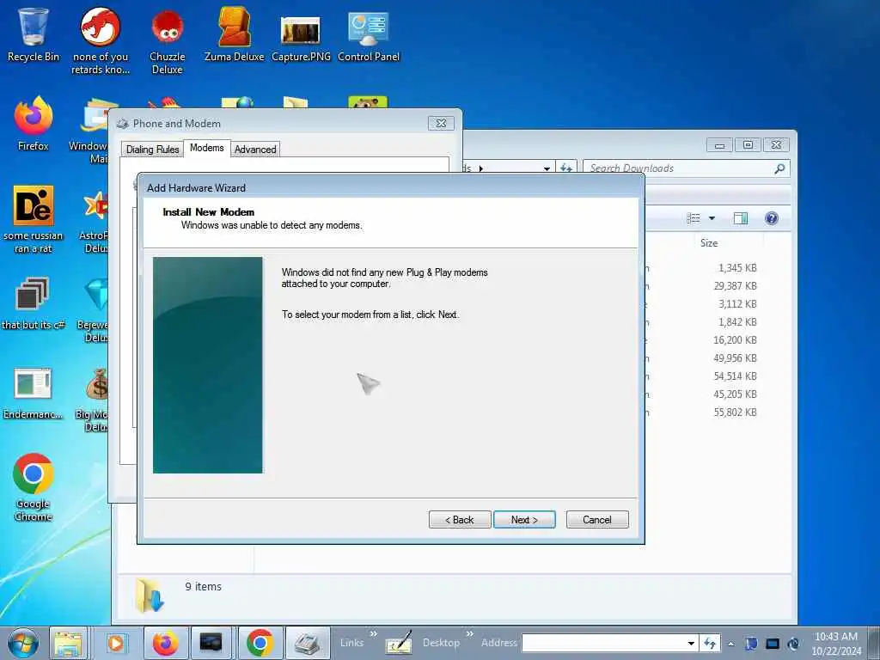Select the file sized 29,387 KB
The width and height of the screenshot is (880, 660).
pyautogui.click(x=735, y=286)
